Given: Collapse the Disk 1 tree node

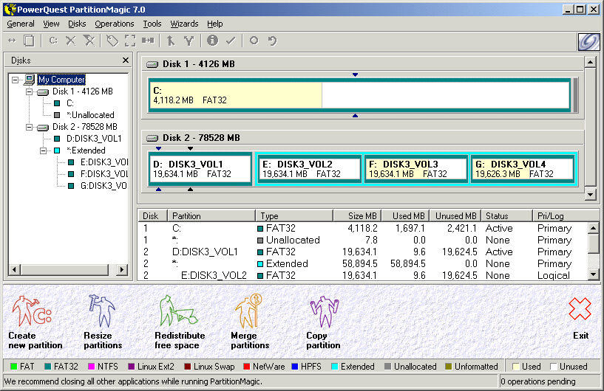Looking at the screenshot, I should (x=30, y=91).
